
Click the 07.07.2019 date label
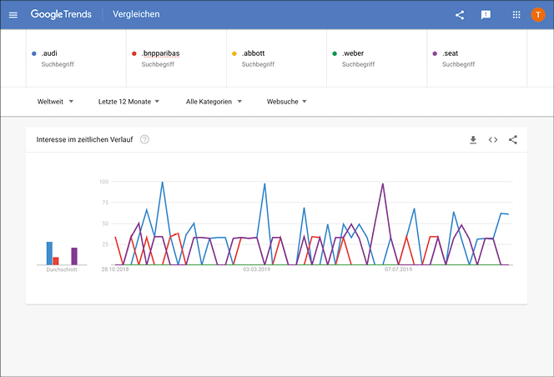coord(398,269)
